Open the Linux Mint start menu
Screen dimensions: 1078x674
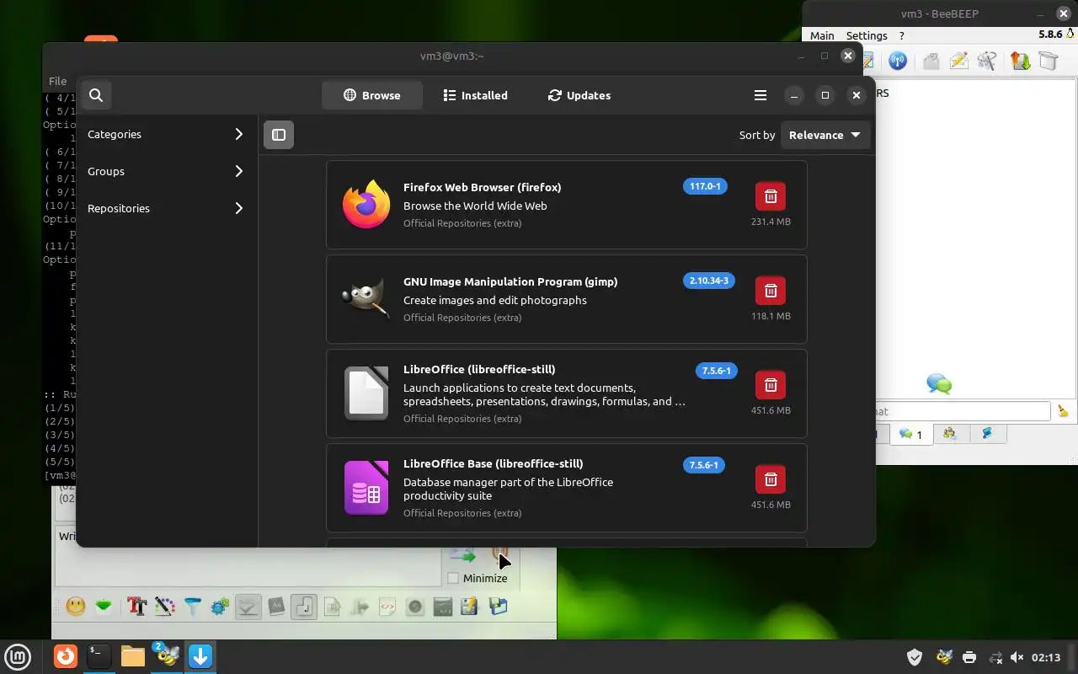click(x=19, y=656)
